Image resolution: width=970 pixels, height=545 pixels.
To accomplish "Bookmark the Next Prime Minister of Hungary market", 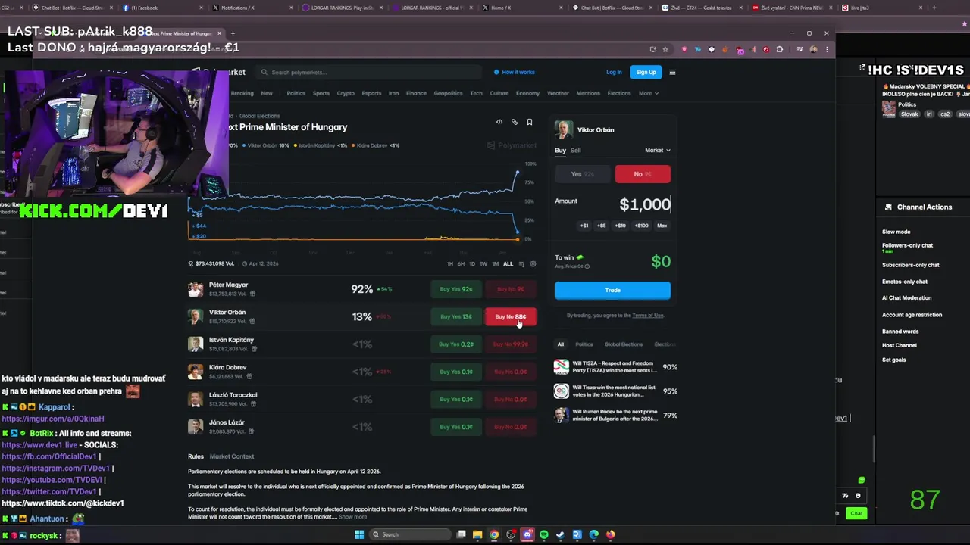I will click(529, 122).
